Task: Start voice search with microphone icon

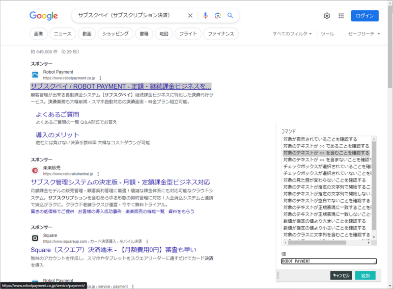Action: pos(205,16)
